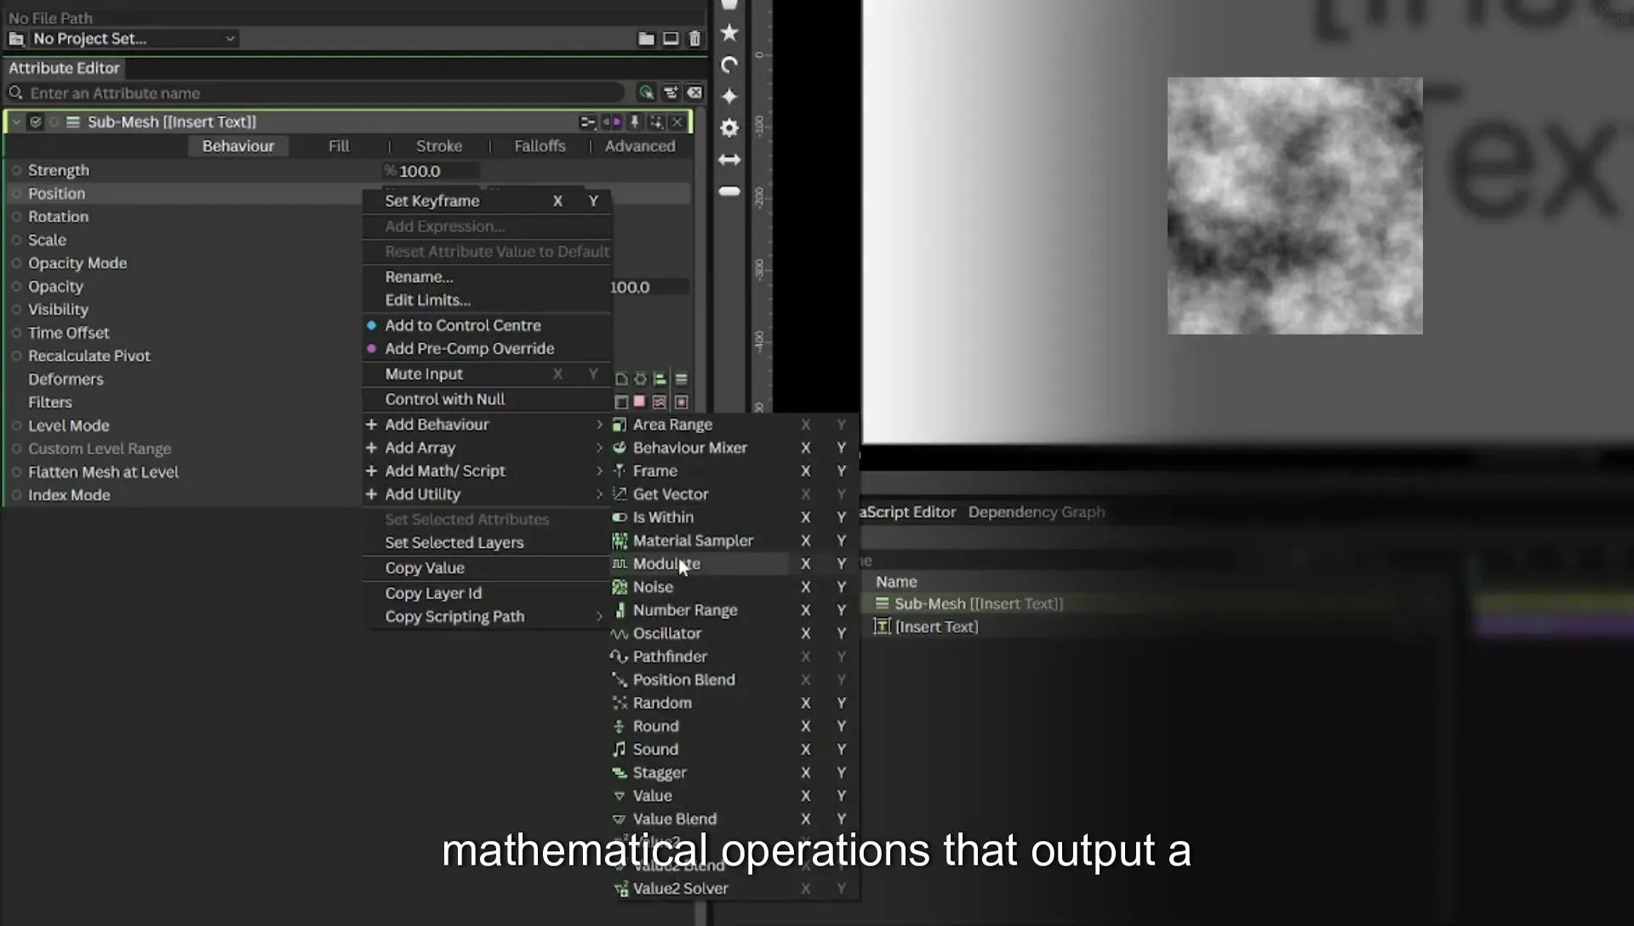Pin the Sub-Mesh attribute panel
Viewport: 1634px width, 926px height.
pyautogui.click(x=634, y=122)
